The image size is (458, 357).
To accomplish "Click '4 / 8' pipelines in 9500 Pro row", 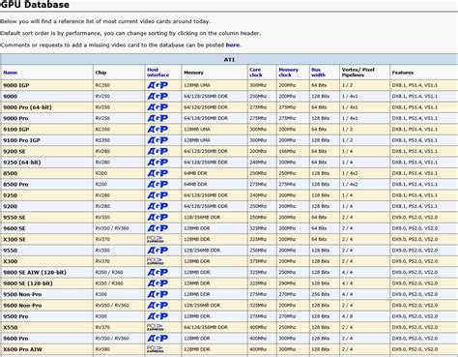I will (x=347, y=316).
